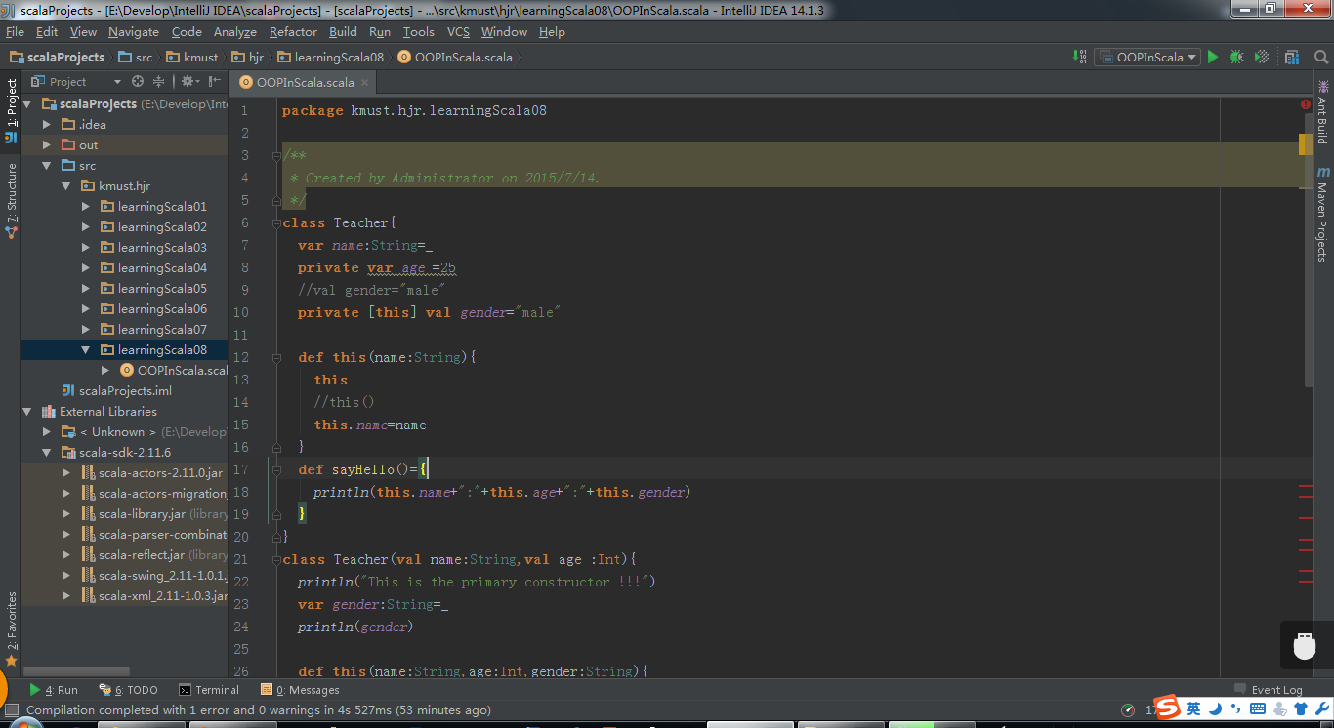Screen dimensions: 1334x728
Task: Open the Messages tool window button
Action: point(301,689)
